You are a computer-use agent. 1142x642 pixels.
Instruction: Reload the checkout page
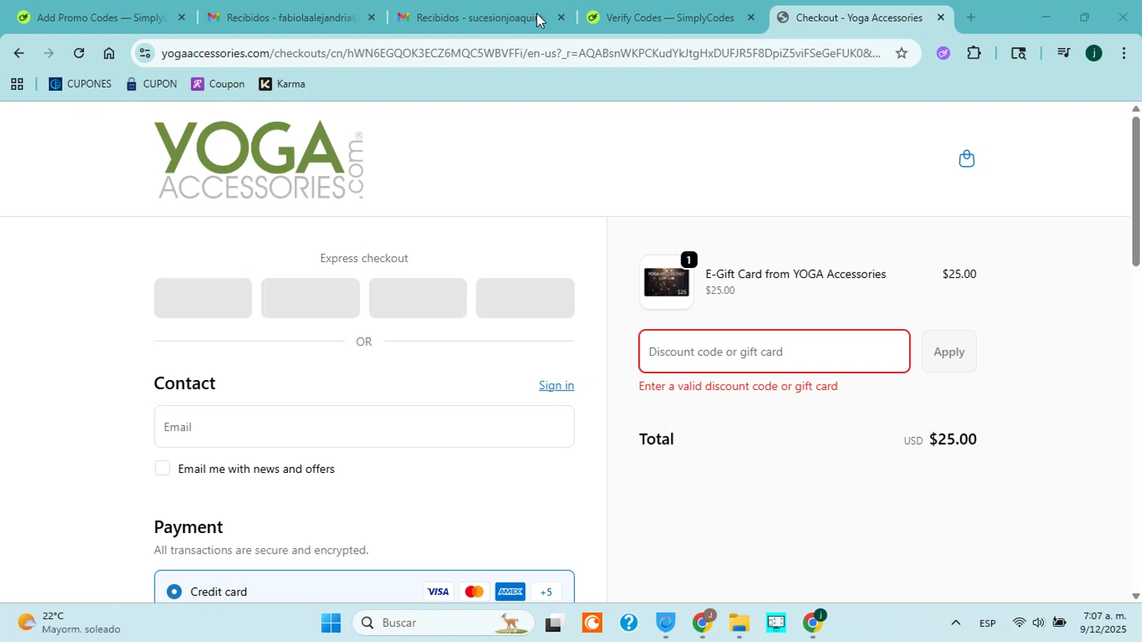coord(79,53)
